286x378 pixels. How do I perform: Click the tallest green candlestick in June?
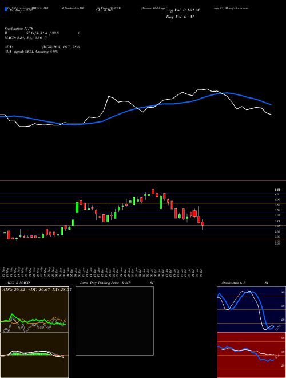point(77,207)
